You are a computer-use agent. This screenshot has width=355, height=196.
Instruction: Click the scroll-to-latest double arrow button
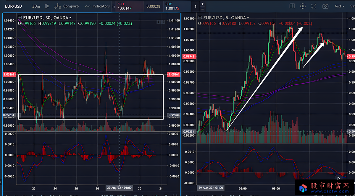(x=338, y=178)
